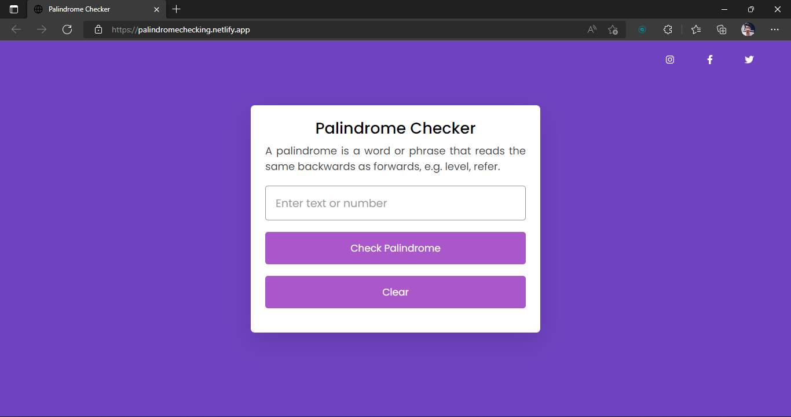Open the browser profile avatar
Viewport: 791px width, 417px height.
(x=748, y=29)
